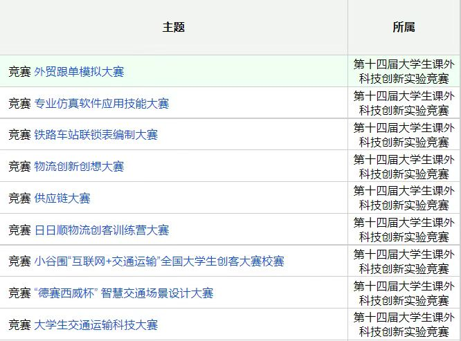This screenshot has width=461, height=341.
Task: Open the 专业仿真软件应用技能大赛 thread
Action: click(101, 104)
